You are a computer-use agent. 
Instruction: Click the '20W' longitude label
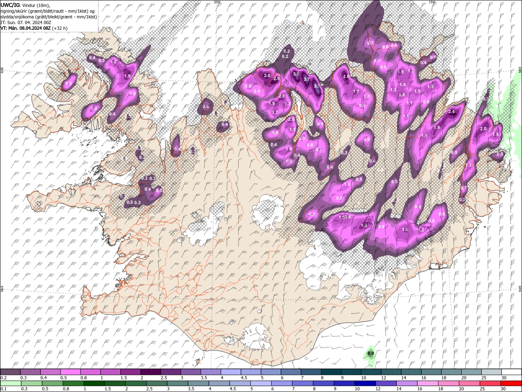pos(217,2)
